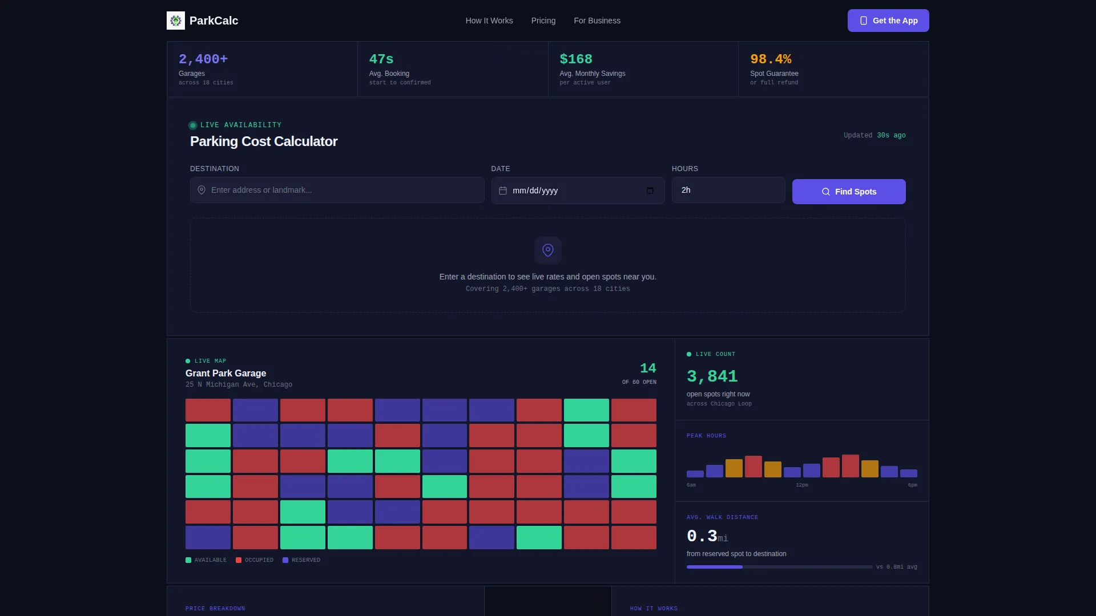1096x616 pixels.
Task: Click the destination address input field
Action: 337,190
